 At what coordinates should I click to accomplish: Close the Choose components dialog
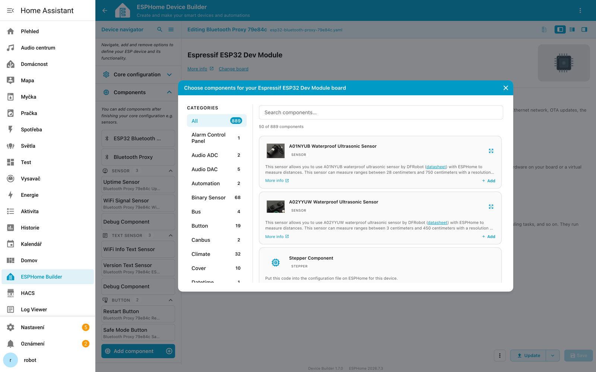coord(505,88)
